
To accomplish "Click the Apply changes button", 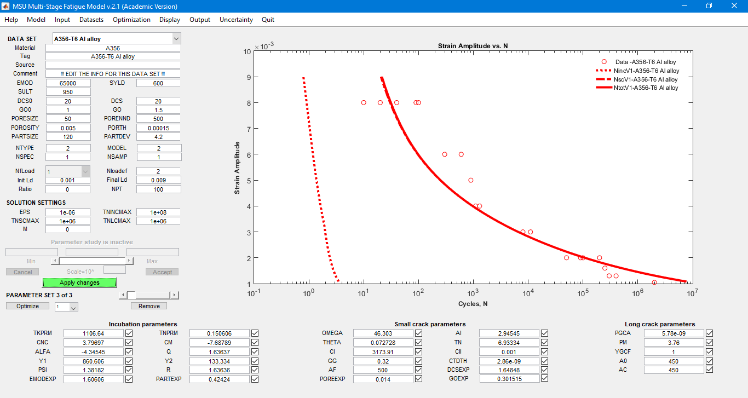I will click(x=79, y=282).
